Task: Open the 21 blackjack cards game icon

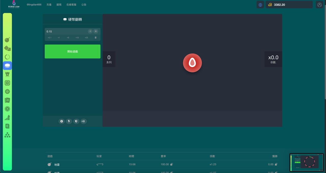Action: (x=7, y=100)
